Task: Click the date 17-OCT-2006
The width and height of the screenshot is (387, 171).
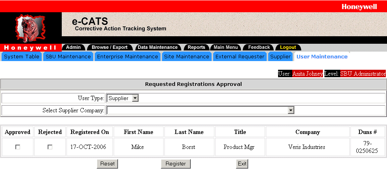Action: [x=88, y=147]
